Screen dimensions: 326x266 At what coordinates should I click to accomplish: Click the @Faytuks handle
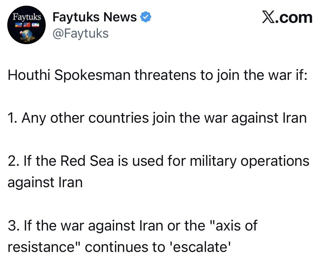[81, 34]
